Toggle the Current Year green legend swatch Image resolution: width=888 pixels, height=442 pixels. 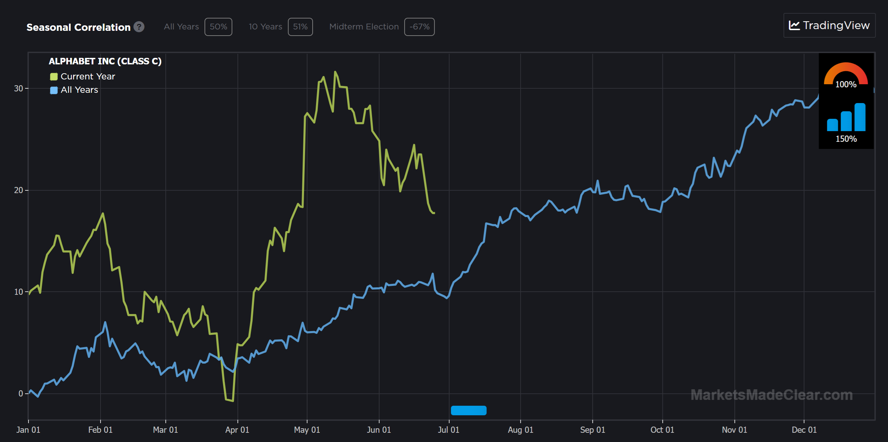pyautogui.click(x=54, y=77)
